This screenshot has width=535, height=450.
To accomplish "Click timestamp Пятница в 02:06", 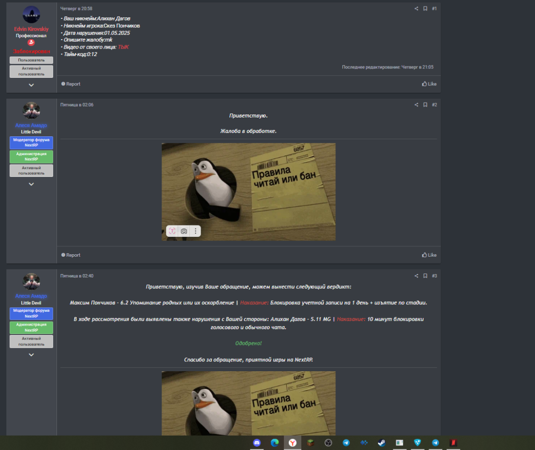I will (77, 105).
